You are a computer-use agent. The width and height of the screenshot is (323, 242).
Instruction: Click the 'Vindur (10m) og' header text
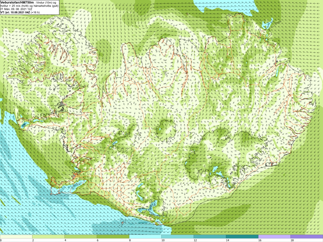(46, 3)
